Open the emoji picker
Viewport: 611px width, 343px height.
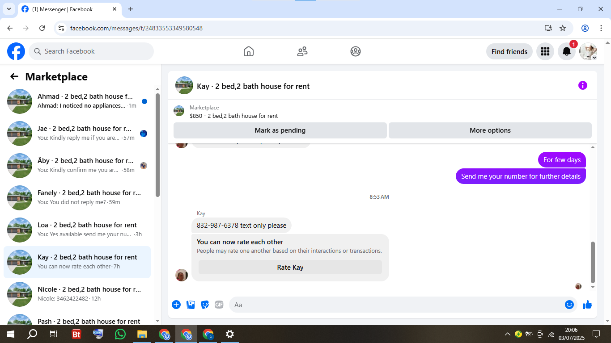[569, 305]
